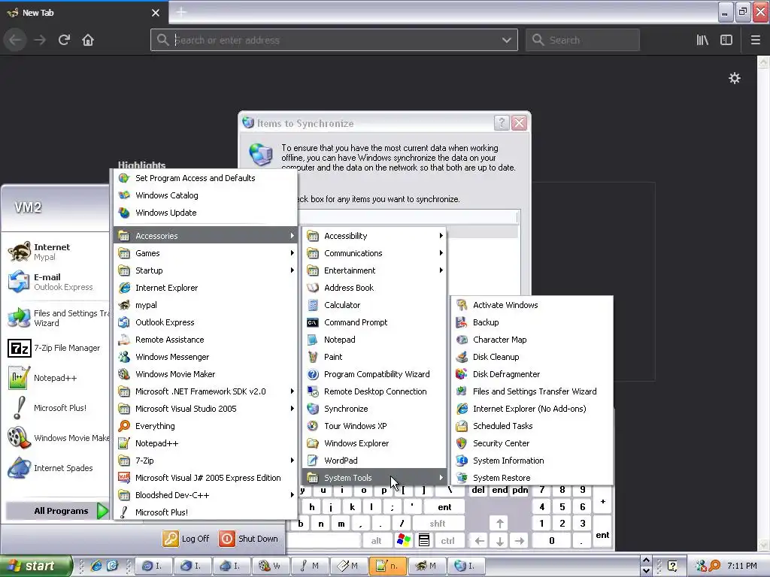
Task: Click the All Programs button
Action: [57, 511]
